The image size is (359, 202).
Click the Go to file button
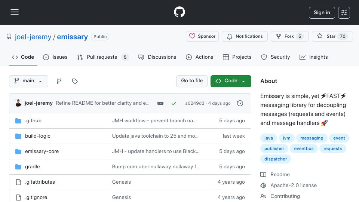coord(192,81)
